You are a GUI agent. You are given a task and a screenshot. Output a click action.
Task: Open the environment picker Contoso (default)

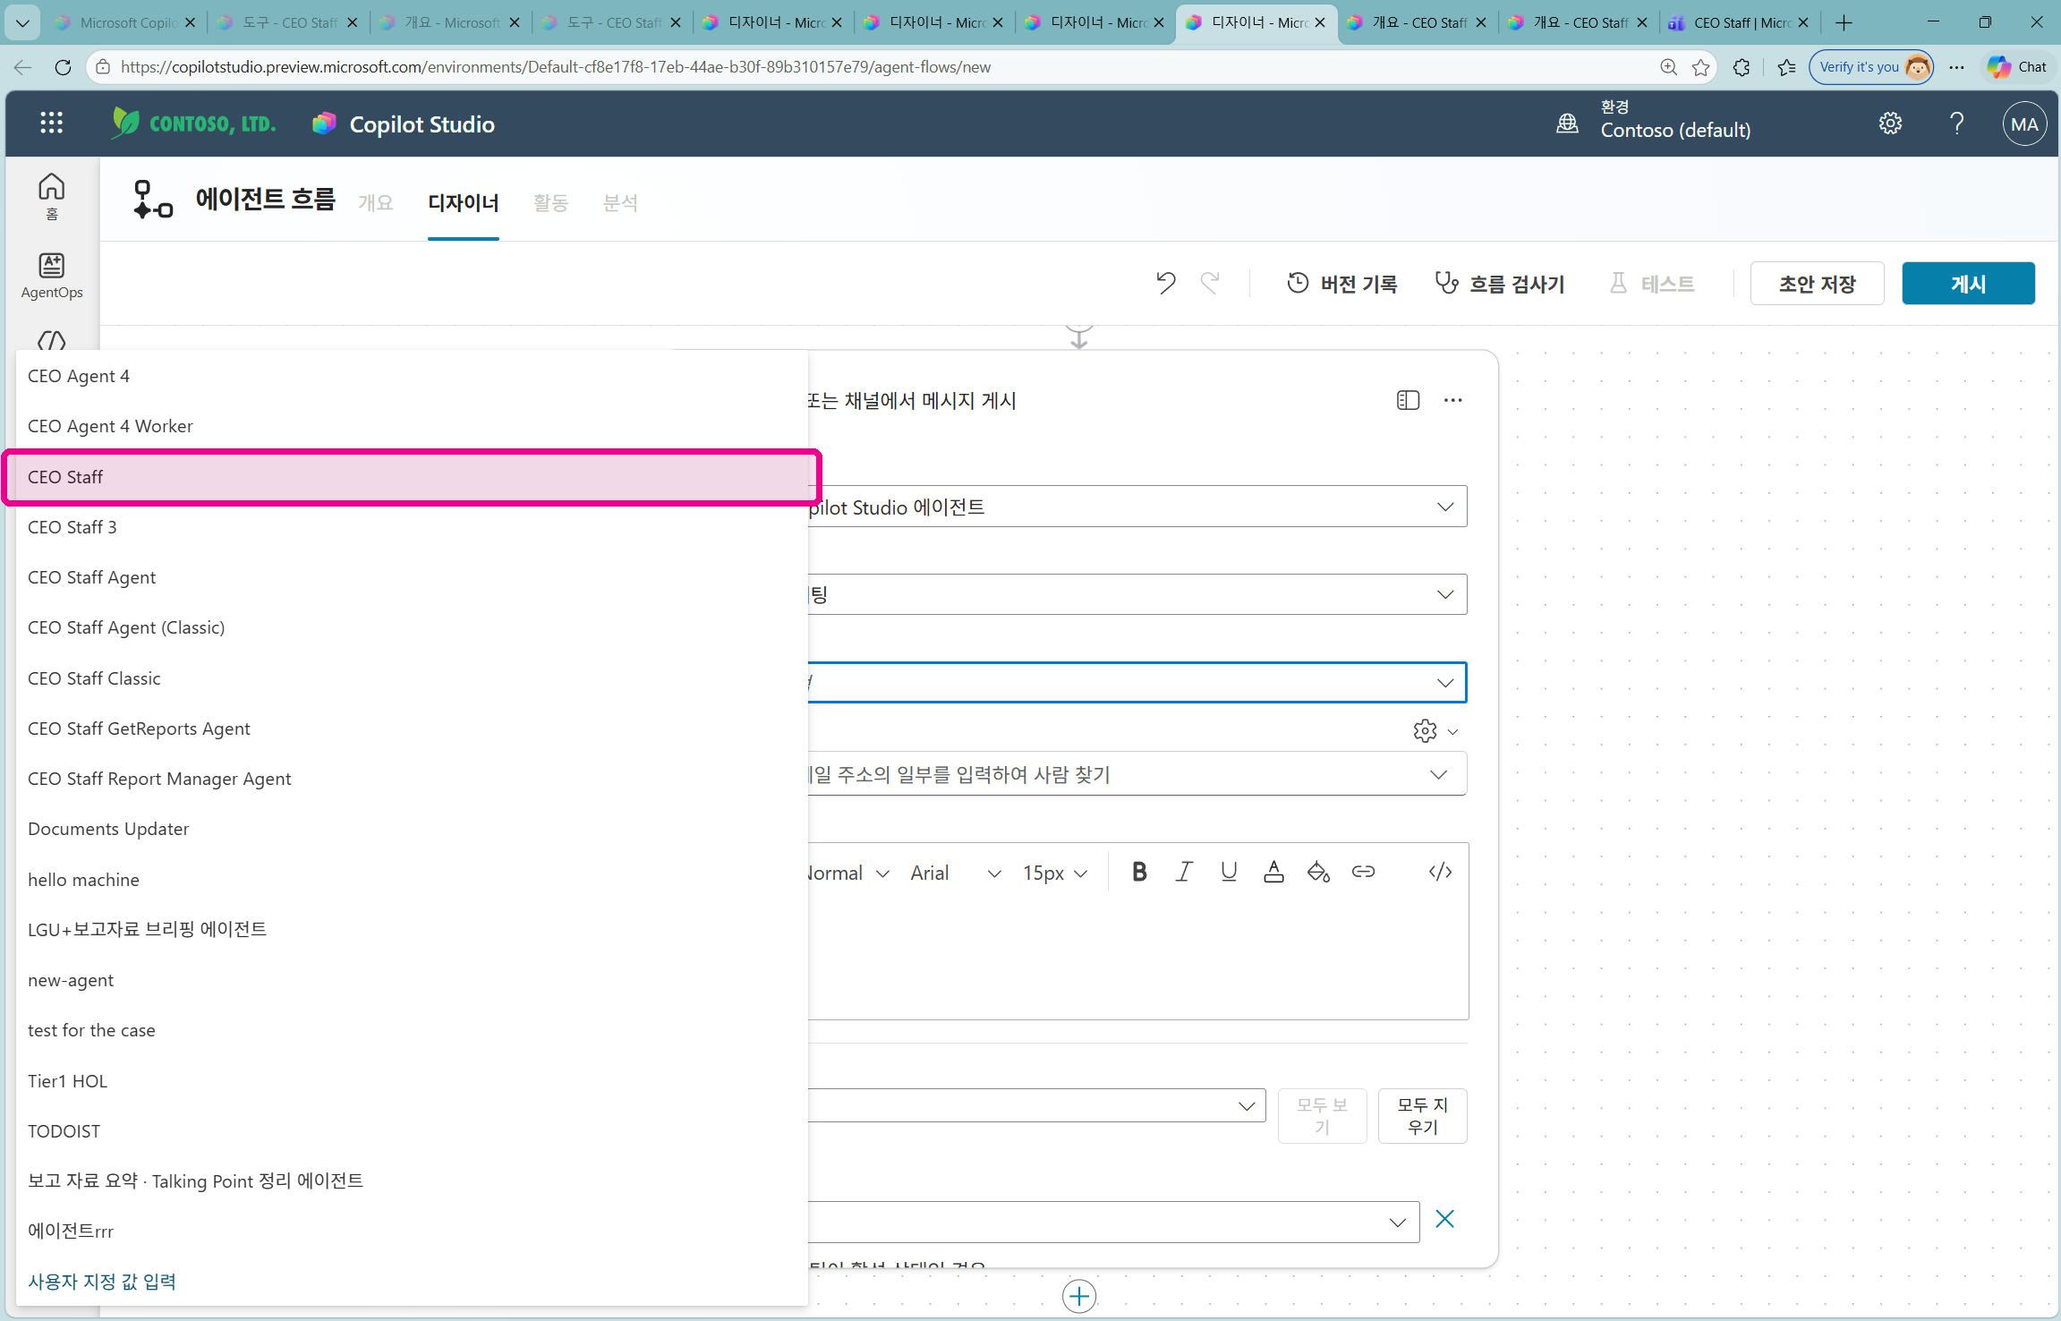pos(1654,121)
